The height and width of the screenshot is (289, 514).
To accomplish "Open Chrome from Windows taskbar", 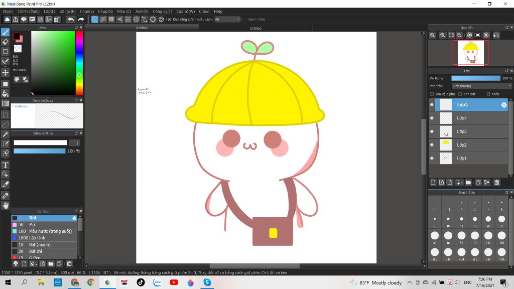I will click(91, 282).
